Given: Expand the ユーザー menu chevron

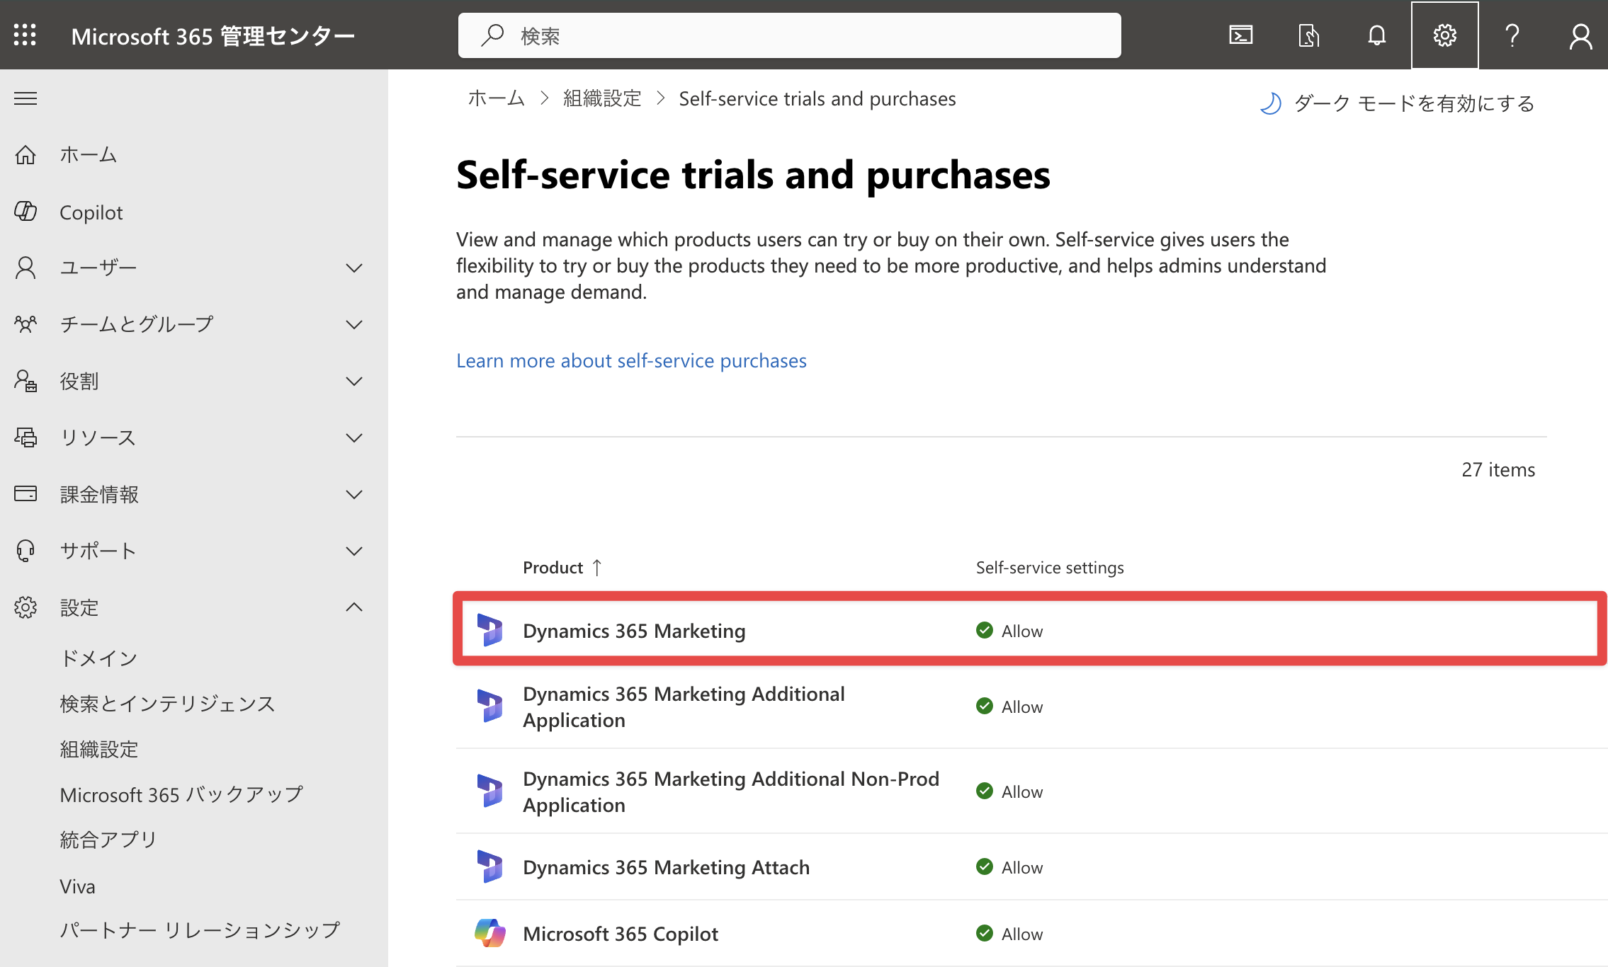Looking at the screenshot, I should click(x=354, y=268).
